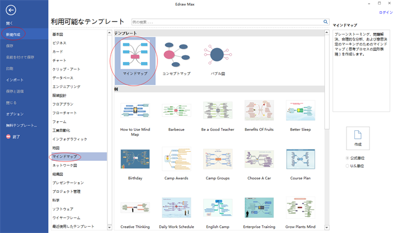Open the Choose A Car example

pyautogui.click(x=259, y=159)
